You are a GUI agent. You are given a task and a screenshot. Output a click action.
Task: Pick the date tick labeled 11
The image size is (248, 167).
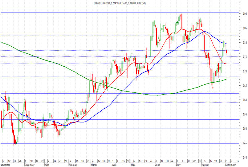77,161
